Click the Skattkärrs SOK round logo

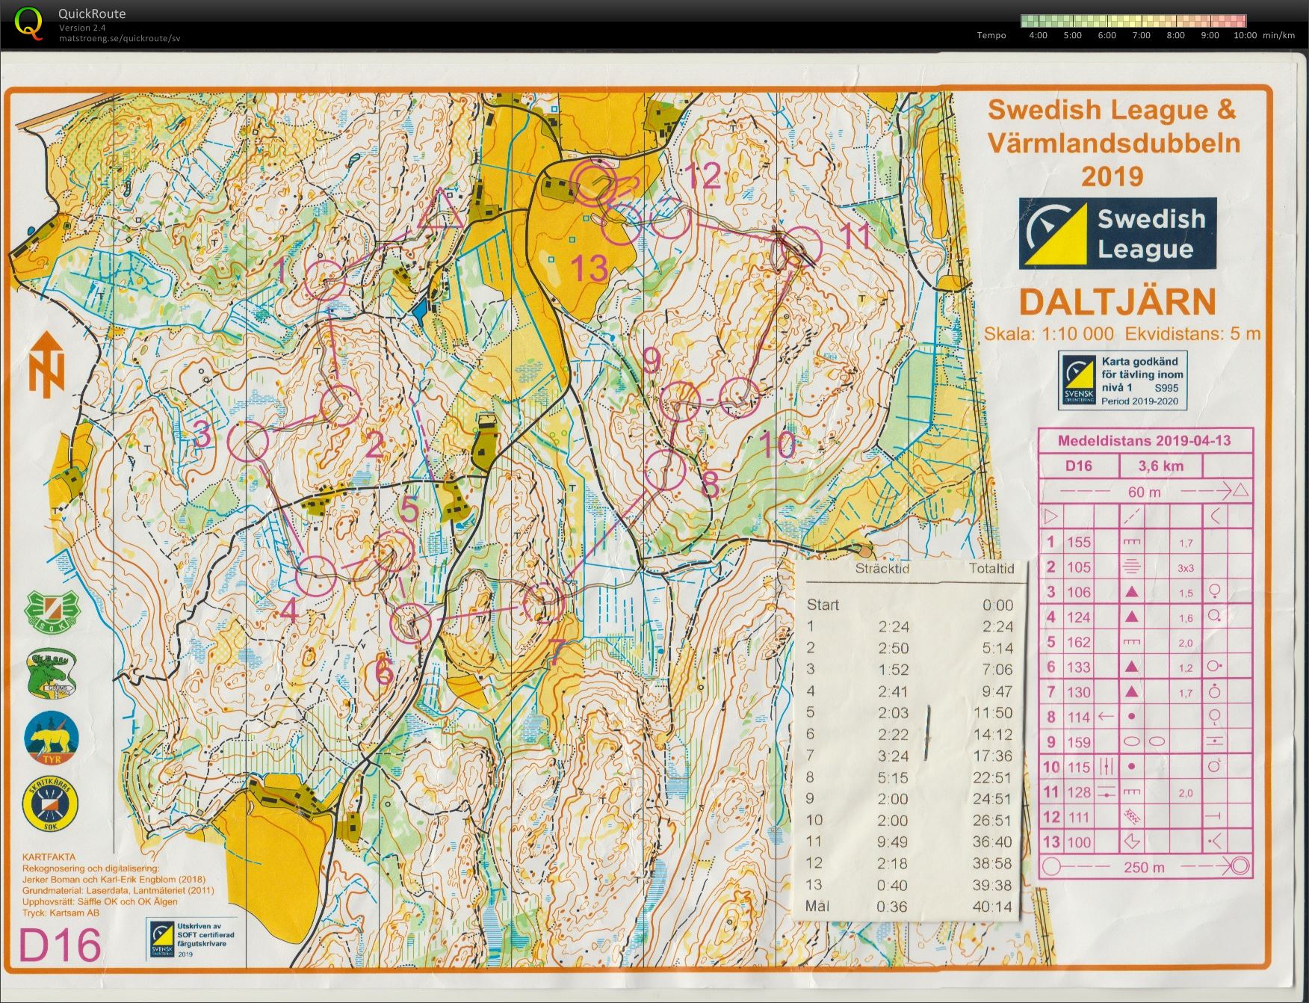point(50,803)
